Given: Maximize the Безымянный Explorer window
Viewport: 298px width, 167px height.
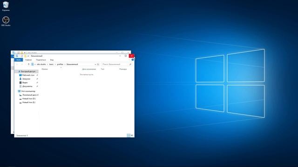Looking at the screenshot, I should tap(126, 56).
